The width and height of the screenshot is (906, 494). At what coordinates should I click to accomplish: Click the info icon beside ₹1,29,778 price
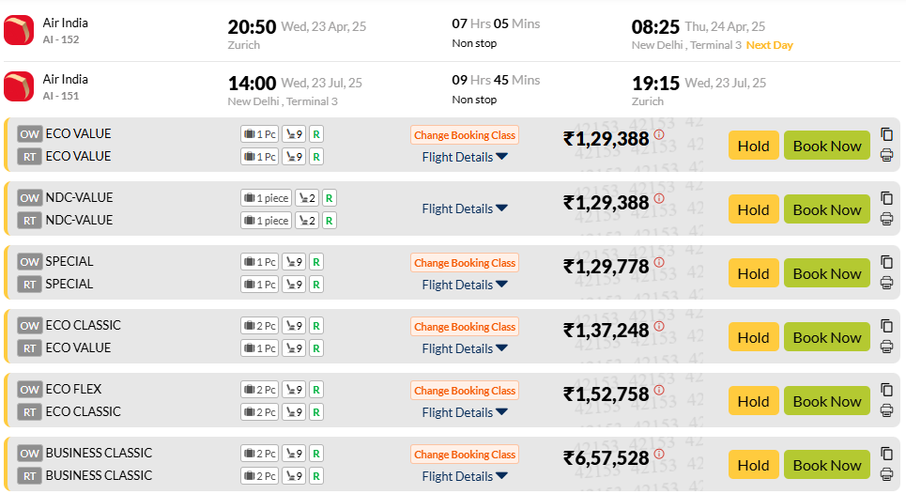tap(659, 262)
